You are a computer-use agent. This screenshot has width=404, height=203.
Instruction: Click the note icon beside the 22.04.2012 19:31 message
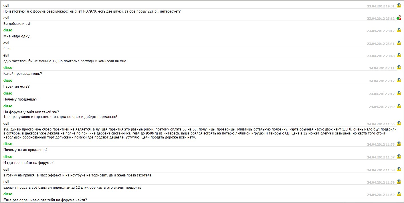(x=399, y=5)
